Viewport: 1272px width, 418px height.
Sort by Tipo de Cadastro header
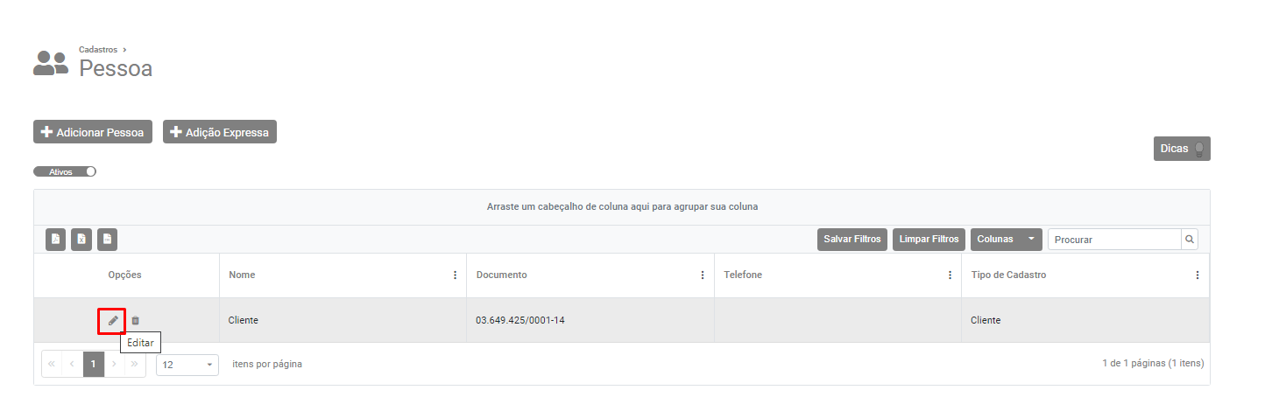click(x=1008, y=275)
